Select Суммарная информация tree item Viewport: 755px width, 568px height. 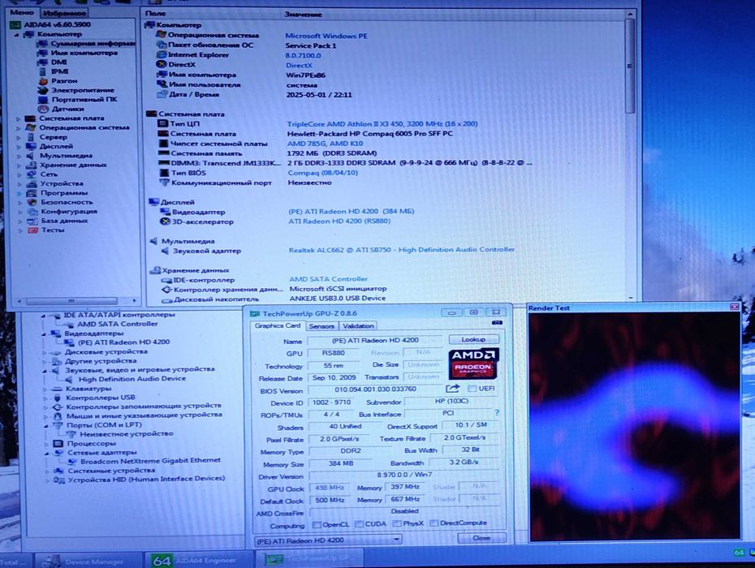(x=93, y=43)
